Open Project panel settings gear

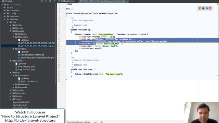tap(50, 1)
